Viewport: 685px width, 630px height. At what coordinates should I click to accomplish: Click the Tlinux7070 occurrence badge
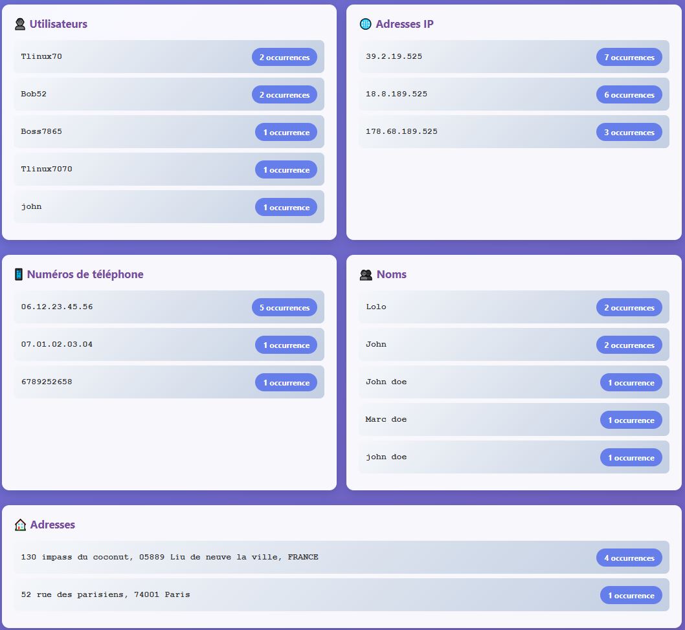tap(286, 170)
